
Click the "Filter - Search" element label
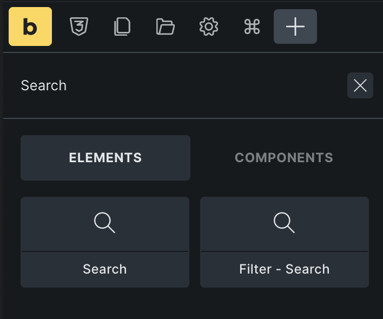285,269
